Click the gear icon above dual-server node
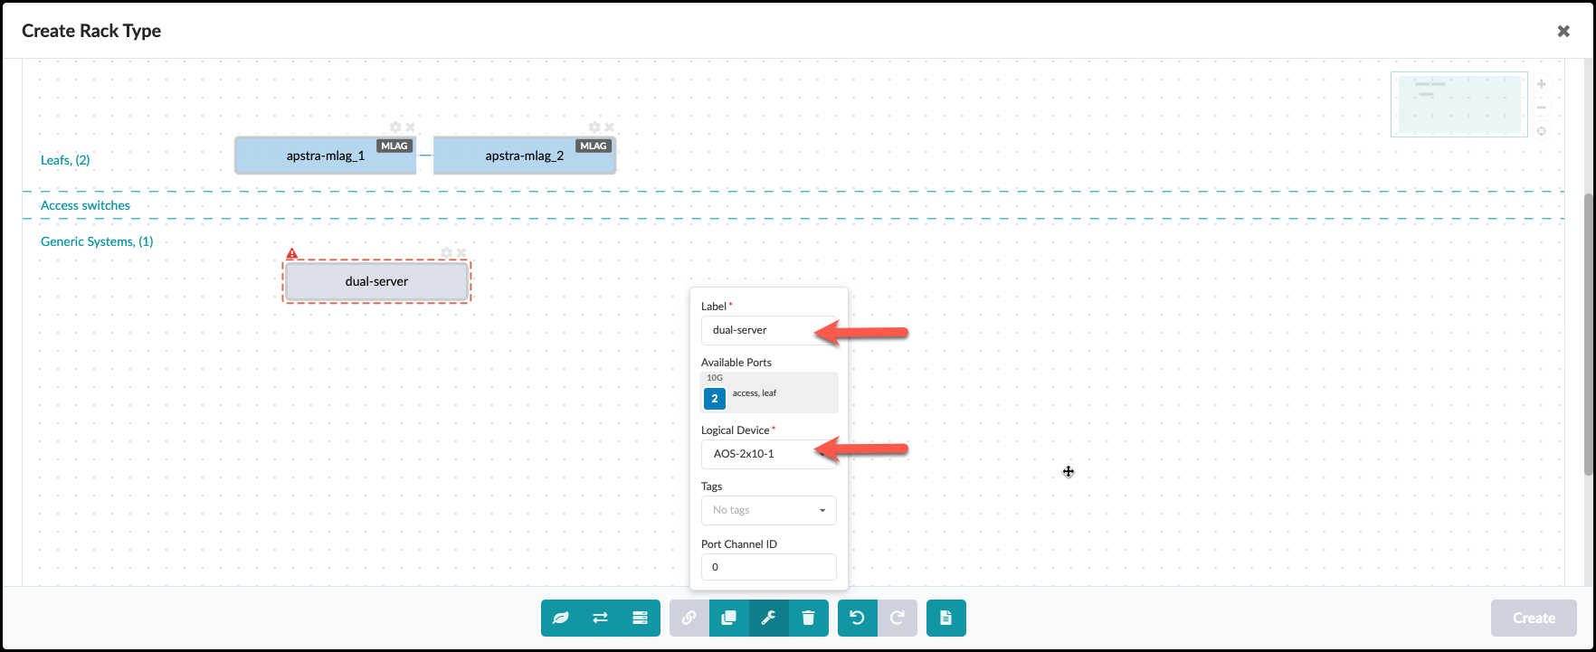 click(446, 253)
